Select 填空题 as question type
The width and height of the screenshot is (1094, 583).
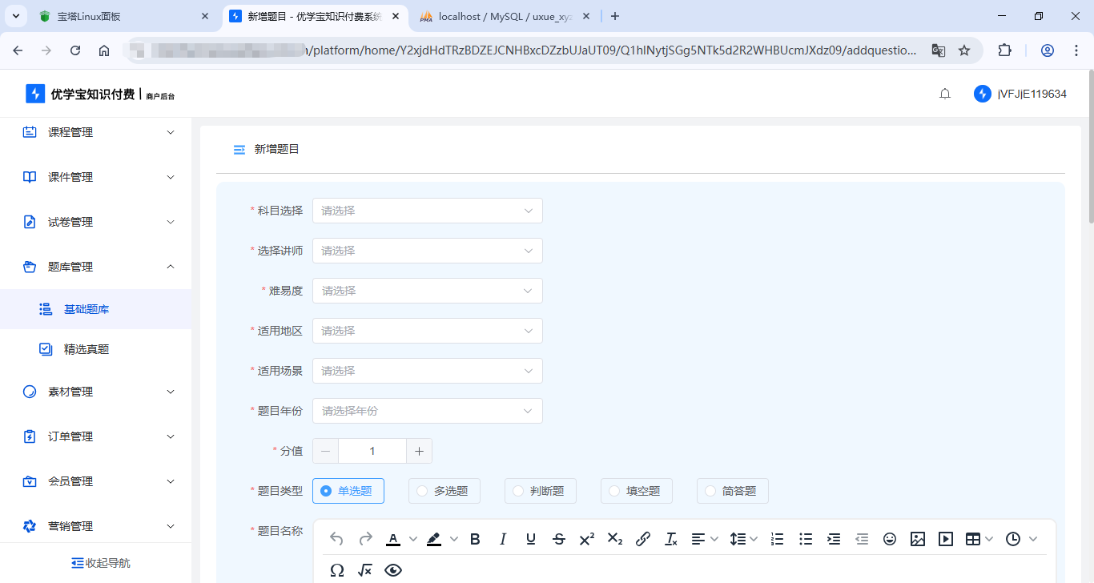[636, 491]
